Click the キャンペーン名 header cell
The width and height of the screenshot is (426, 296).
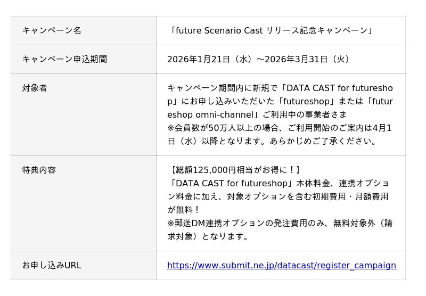pyautogui.click(x=52, y=30)
